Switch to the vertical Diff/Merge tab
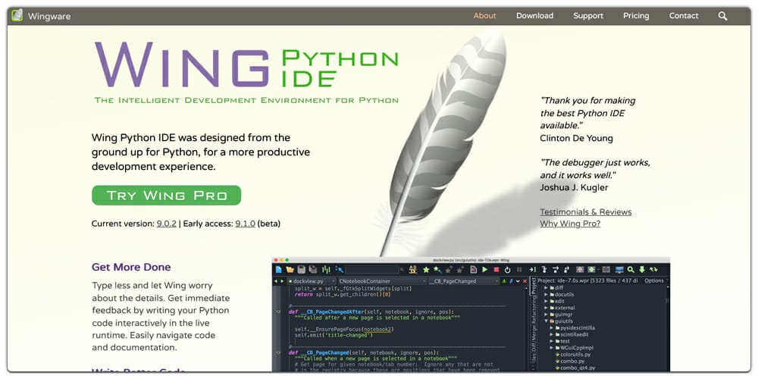This screenshot has width=758, height=379. pos(534,338)
